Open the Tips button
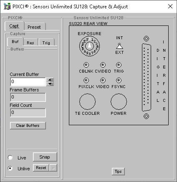This screenshot has height=182, width=177. pos(118,172)
